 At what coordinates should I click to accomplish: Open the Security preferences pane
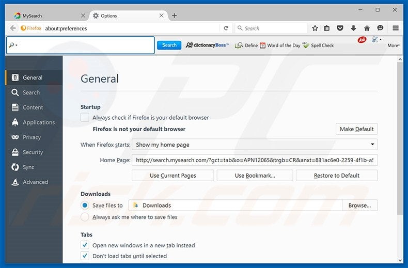click(34, 152)
